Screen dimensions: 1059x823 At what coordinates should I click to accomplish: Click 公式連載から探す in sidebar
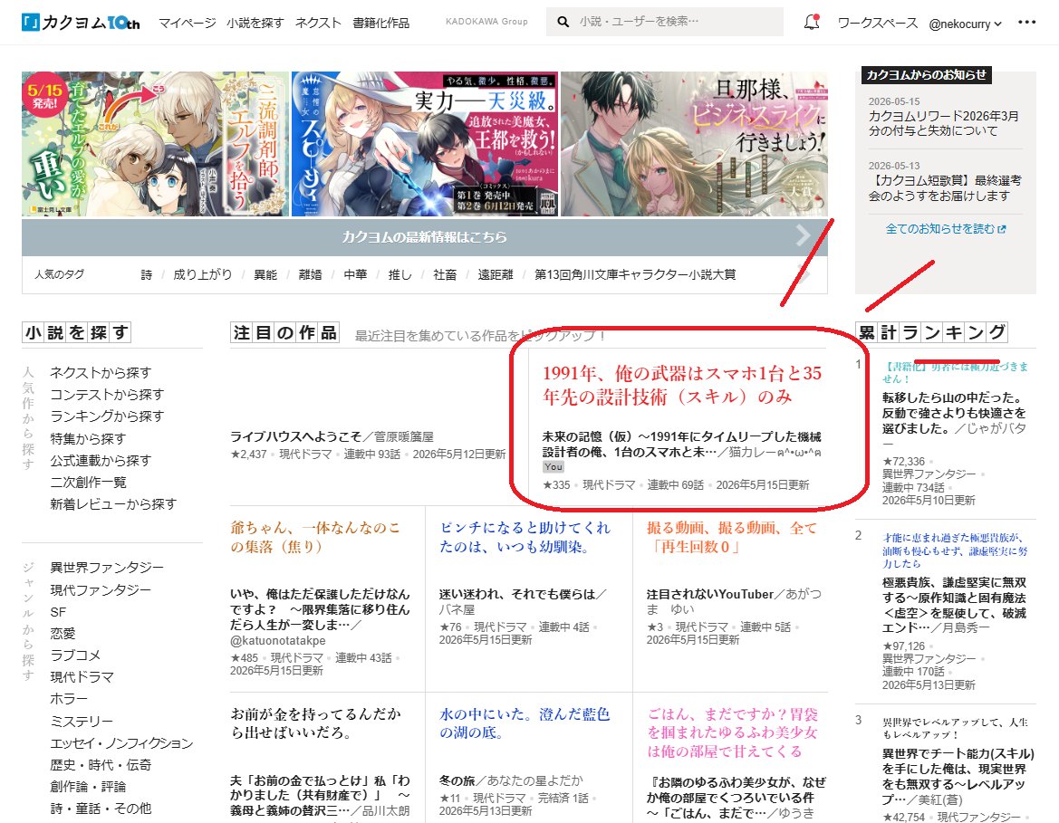point(101,461)
